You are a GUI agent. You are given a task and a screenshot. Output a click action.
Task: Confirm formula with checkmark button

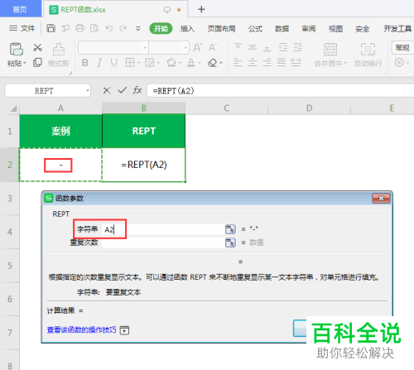click(x=122, y=90)
